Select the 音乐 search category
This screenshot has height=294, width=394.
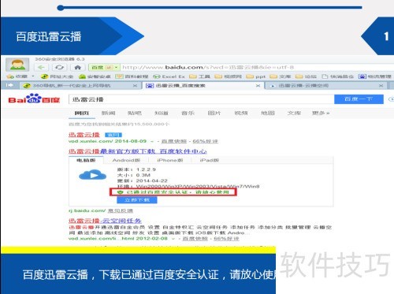click(188, 113)
